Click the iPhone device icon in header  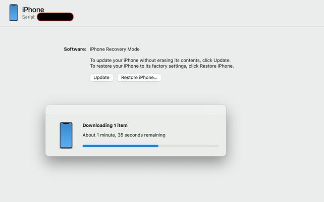[x=14, y=13]
